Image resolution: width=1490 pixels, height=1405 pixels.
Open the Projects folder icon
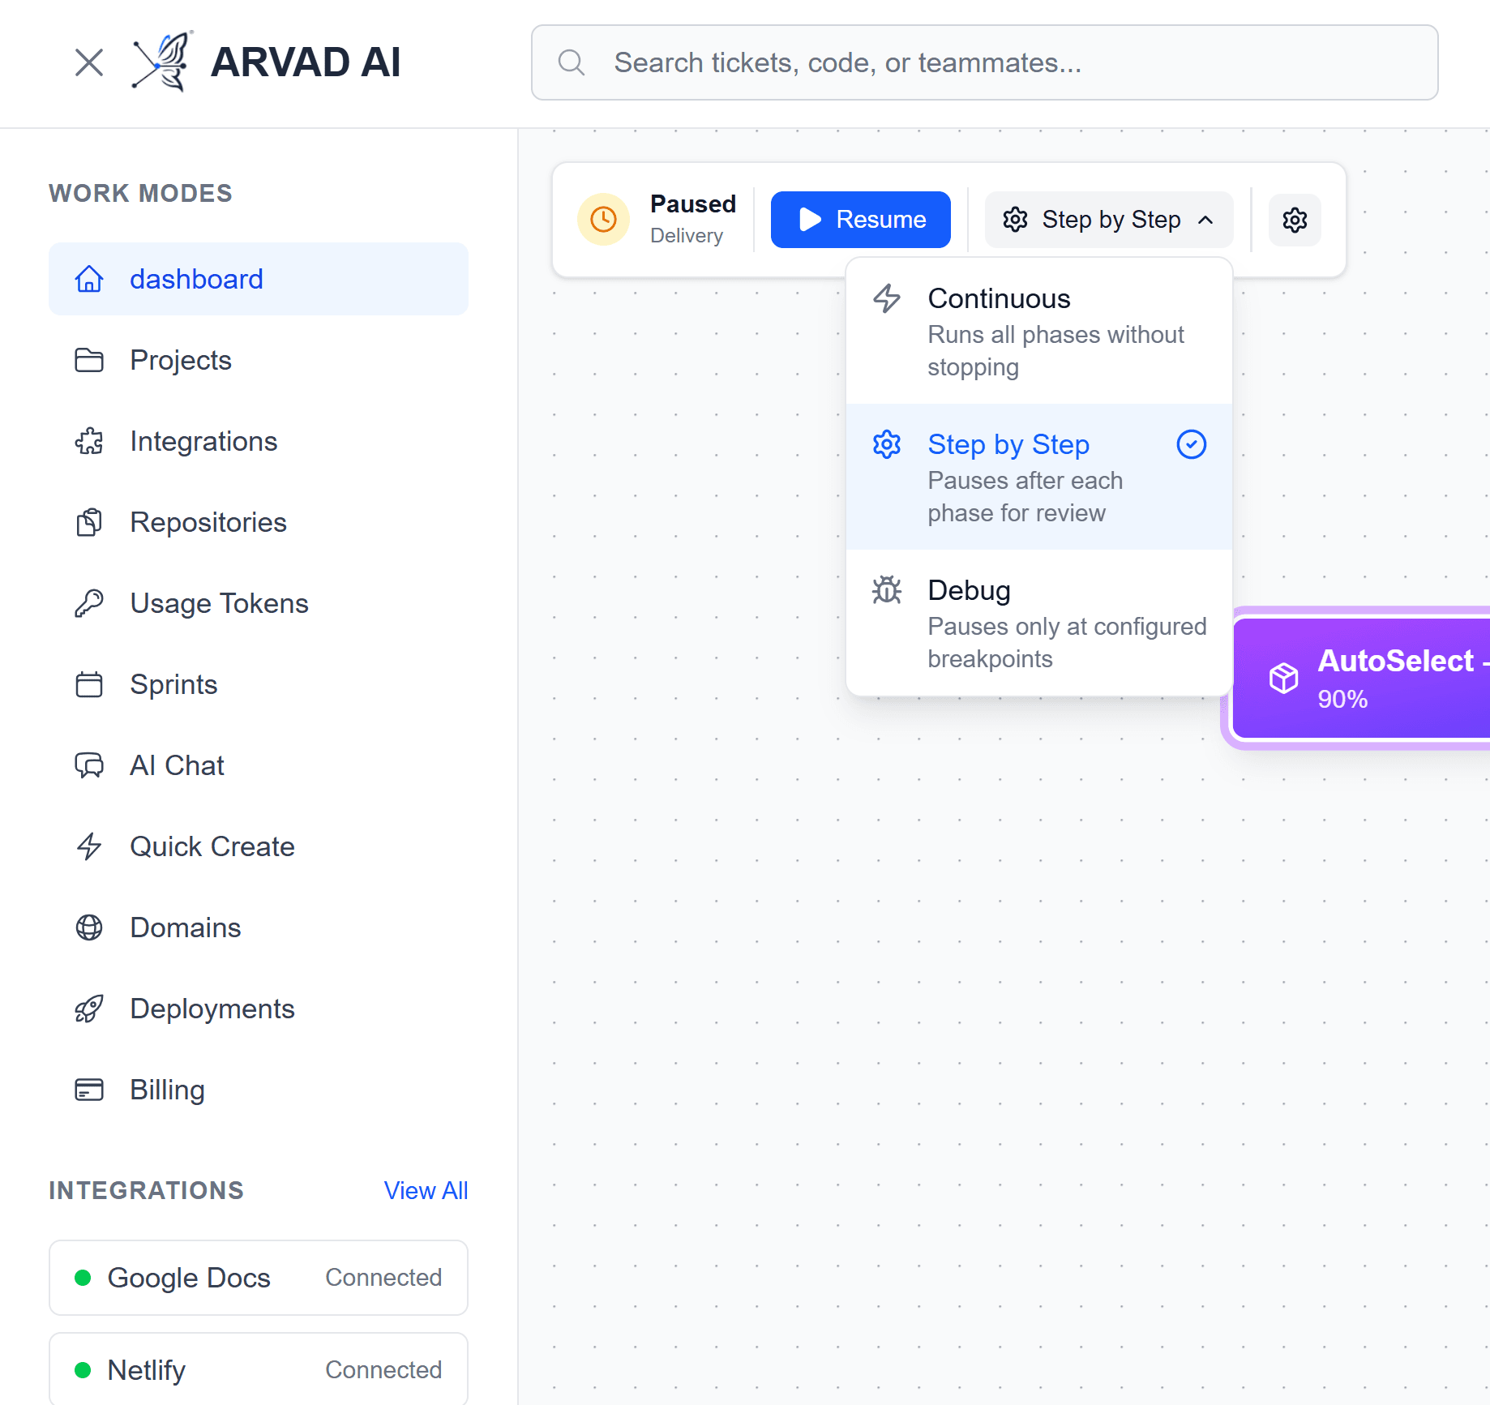89,360
